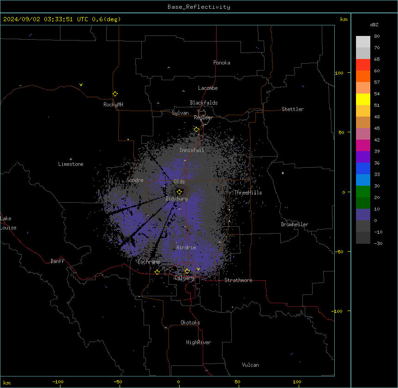This screenshot has width=398, height=388.
Task: Click the white plus marker northwest of Drumheller
Action: click(x=283, y=173)
